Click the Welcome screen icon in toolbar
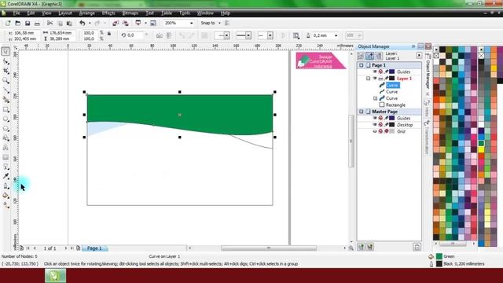Image resolution: width=503 pixels, height=283 pixels. [x=153, y=23]
